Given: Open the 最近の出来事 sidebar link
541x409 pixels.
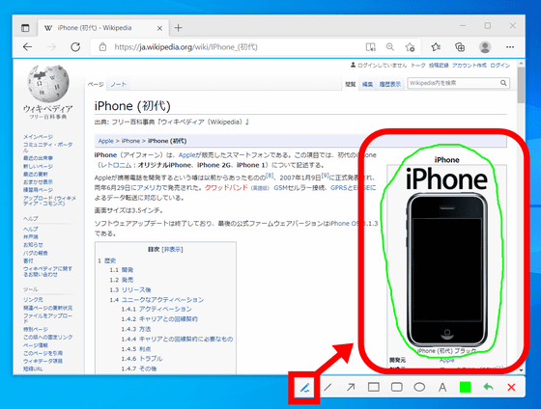Looking at the screenshot, I should [38, 158].
